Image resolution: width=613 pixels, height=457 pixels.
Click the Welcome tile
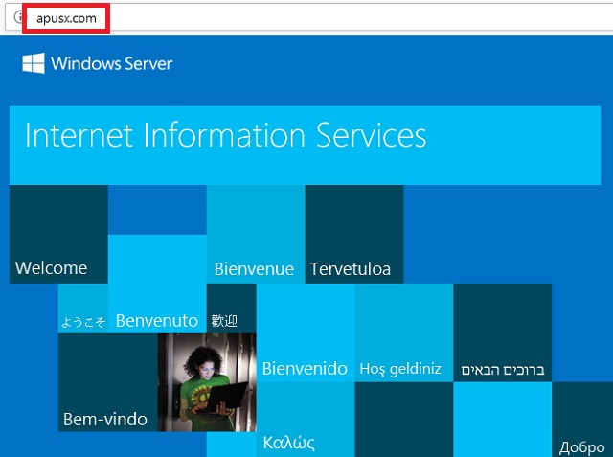pos(58,234)
